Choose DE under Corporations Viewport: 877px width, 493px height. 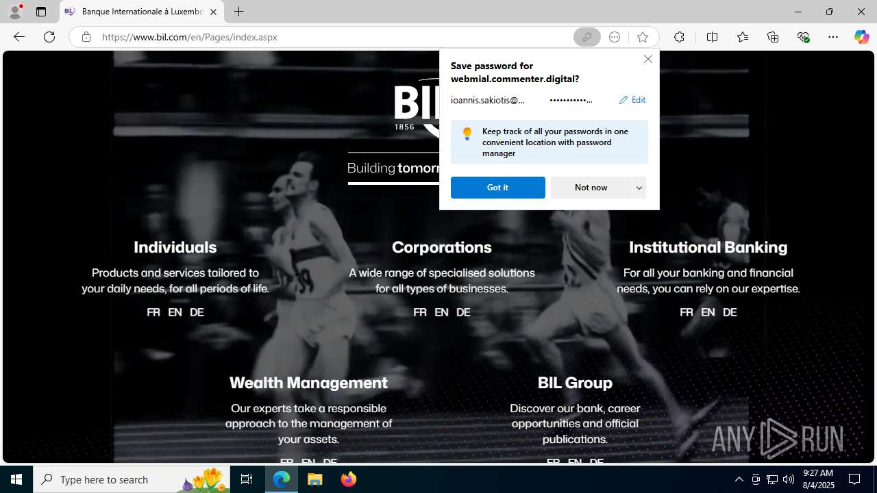point(463,312)
